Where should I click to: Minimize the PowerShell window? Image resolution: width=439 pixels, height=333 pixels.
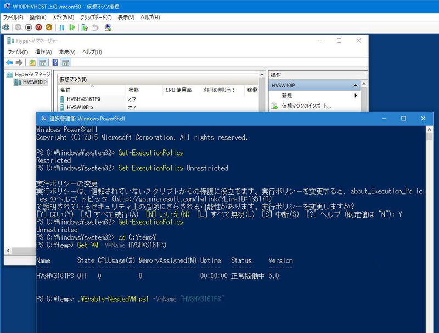pos(384,119)
